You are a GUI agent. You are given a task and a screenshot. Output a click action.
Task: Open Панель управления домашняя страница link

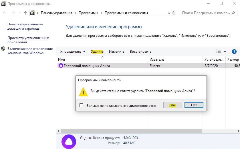[x=25, y=26]
